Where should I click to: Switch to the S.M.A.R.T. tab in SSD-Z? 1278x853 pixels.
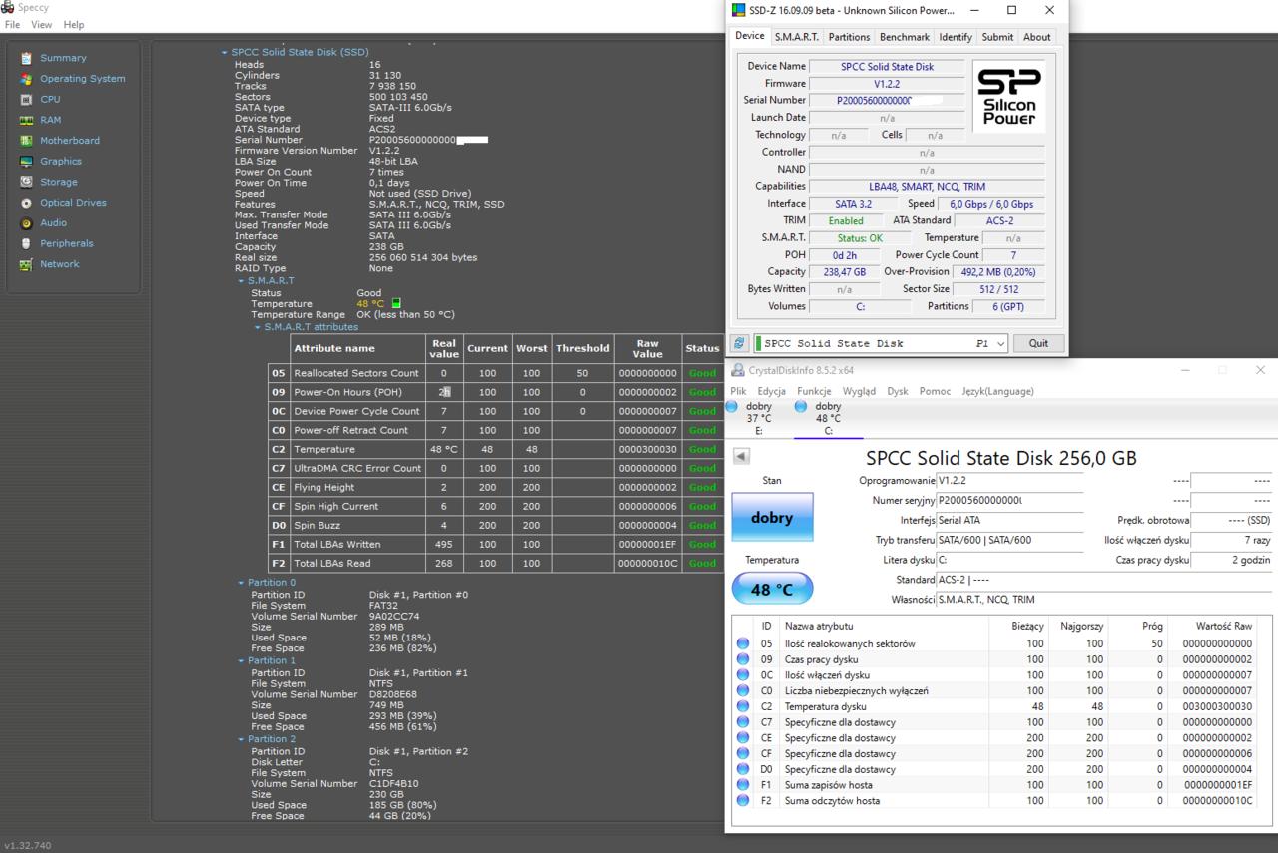(796, 37)
